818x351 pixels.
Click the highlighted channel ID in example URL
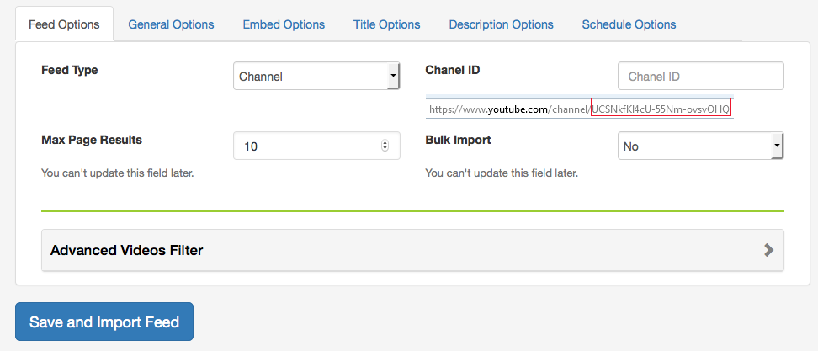pos(661,109)
